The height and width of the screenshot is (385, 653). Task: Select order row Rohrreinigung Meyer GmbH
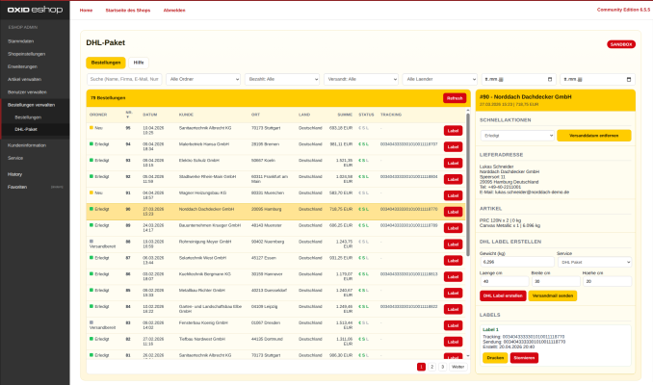pyautogui.click(x=275, y=244)
